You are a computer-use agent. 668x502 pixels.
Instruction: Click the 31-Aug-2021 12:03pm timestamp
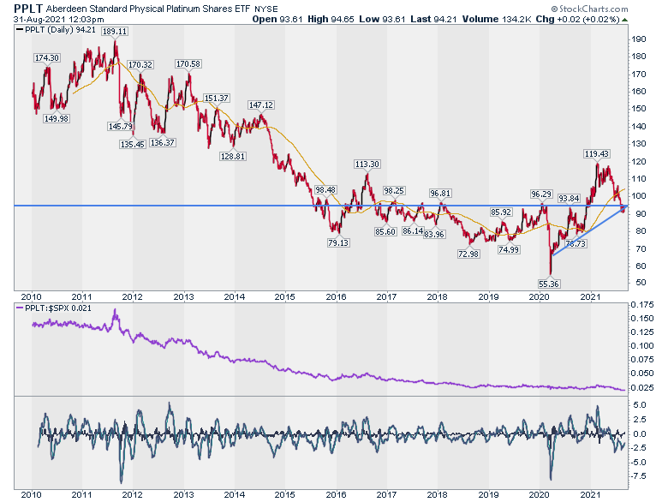58,20
